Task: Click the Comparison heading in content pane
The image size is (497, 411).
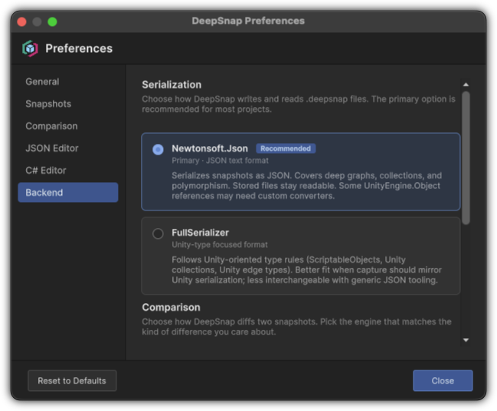Action: [172, 308]
